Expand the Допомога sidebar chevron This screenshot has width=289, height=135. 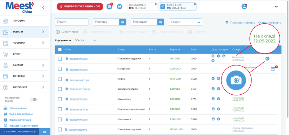(43, 87)
